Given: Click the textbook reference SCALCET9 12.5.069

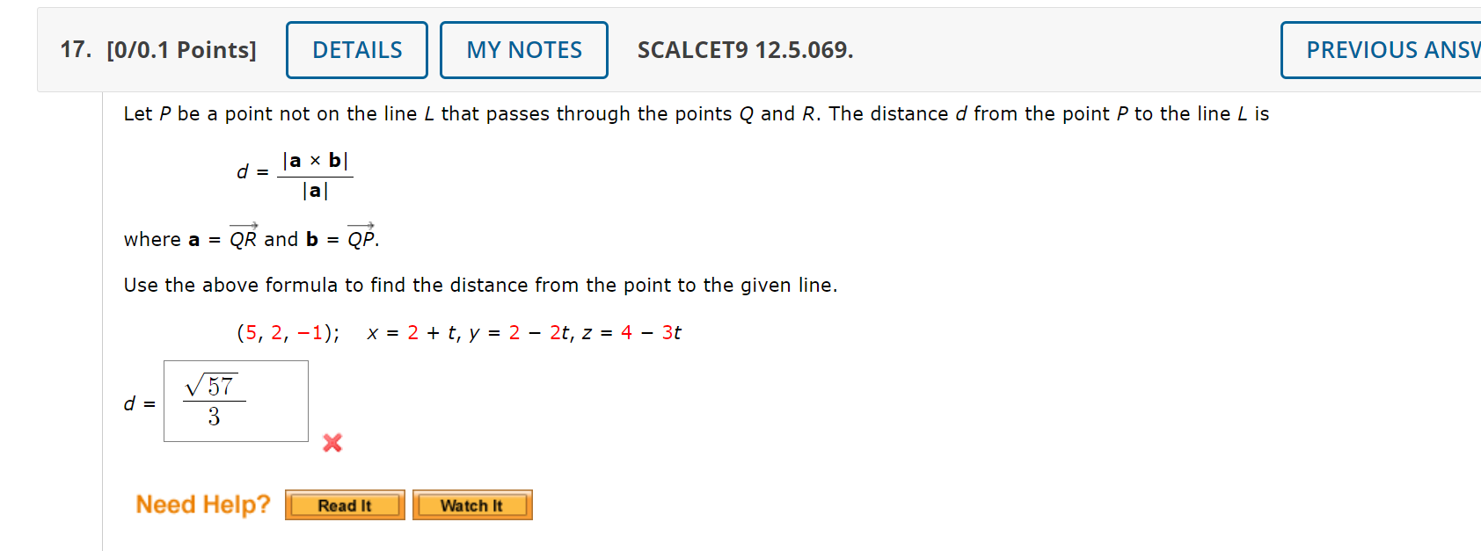Looking at the screenshot, I should tap(744, 50).
